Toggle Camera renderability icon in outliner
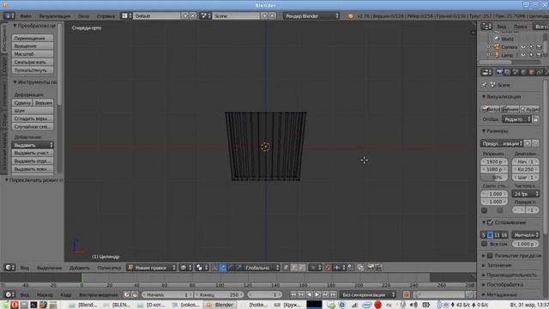Viewport: 549px width, 309px height. 540,47
